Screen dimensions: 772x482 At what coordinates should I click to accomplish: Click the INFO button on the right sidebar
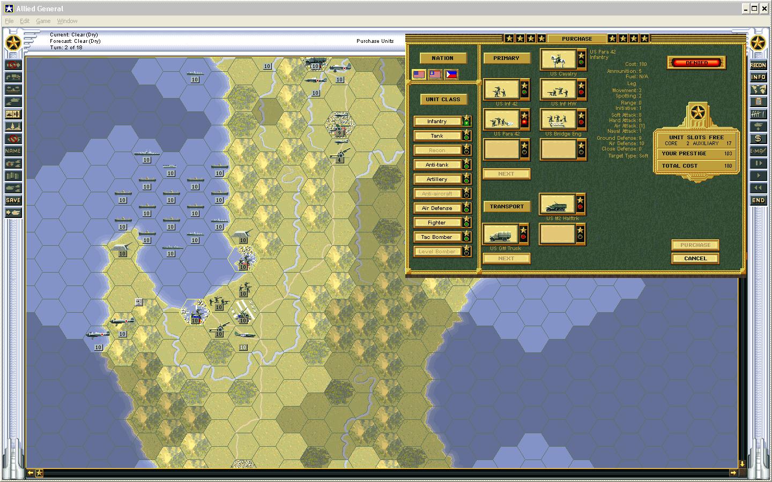pos(758,78)
